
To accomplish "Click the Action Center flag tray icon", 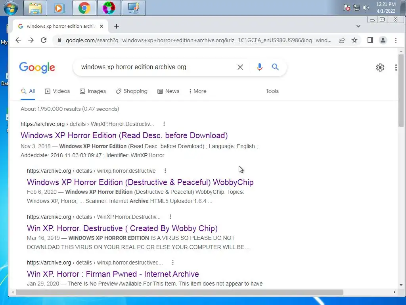I will tap(347, 8).
